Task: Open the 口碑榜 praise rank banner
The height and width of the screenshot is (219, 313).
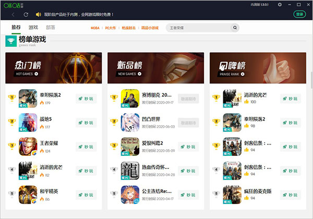Action: [x=258, y=68]
